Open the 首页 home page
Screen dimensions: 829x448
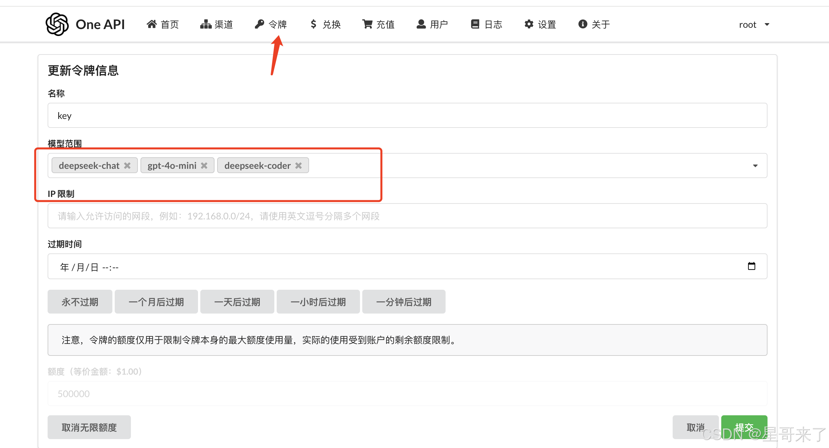pyautogui.click(x=163, y=24)
